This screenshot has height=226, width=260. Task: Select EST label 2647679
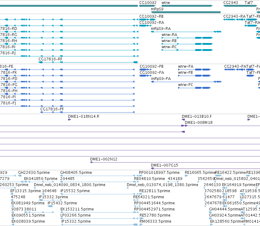click(x=213, y=197)
